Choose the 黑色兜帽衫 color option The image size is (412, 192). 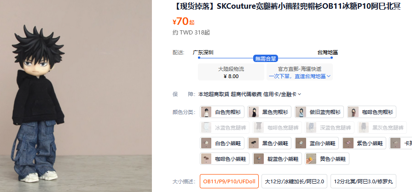(x=269, y=112)
